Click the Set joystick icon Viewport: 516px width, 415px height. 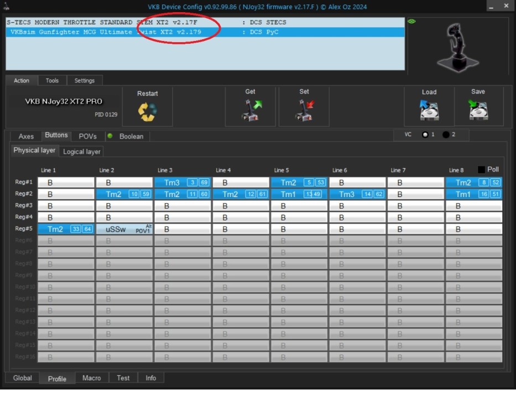tap(305, 110)
